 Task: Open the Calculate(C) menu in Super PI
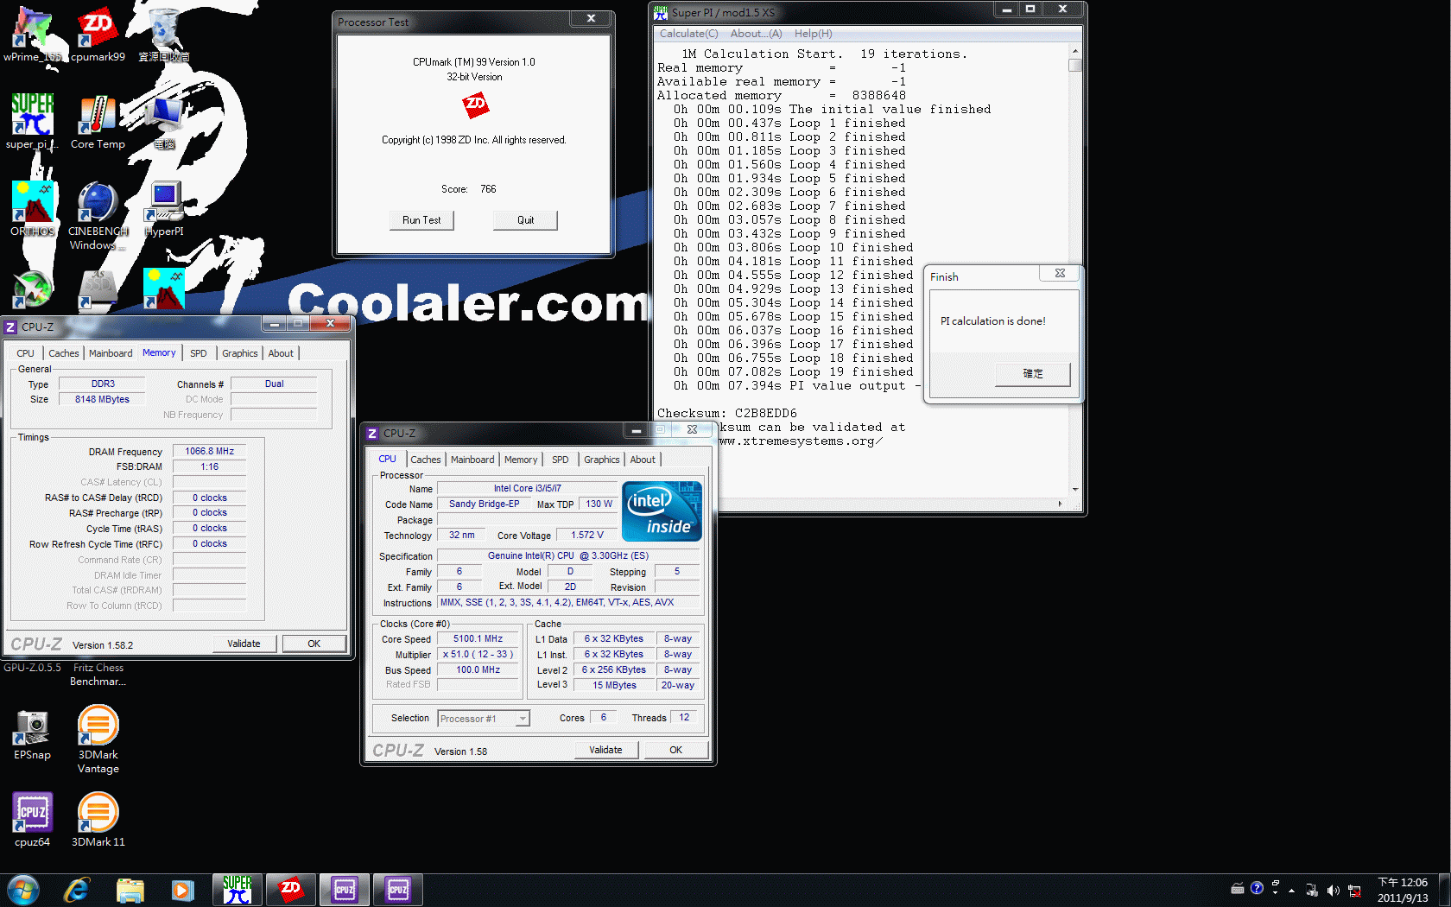688,34
